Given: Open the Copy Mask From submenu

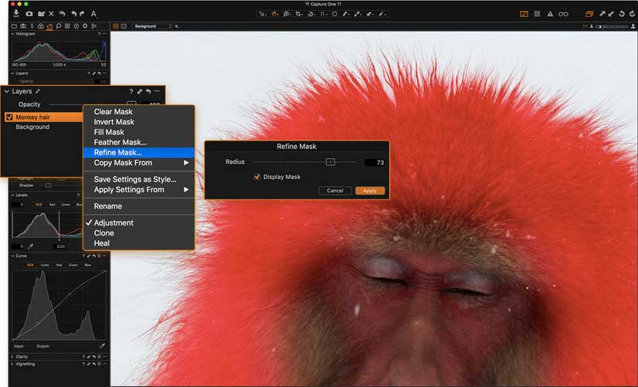Looking at the screenshot, I should tap(138, 163).
